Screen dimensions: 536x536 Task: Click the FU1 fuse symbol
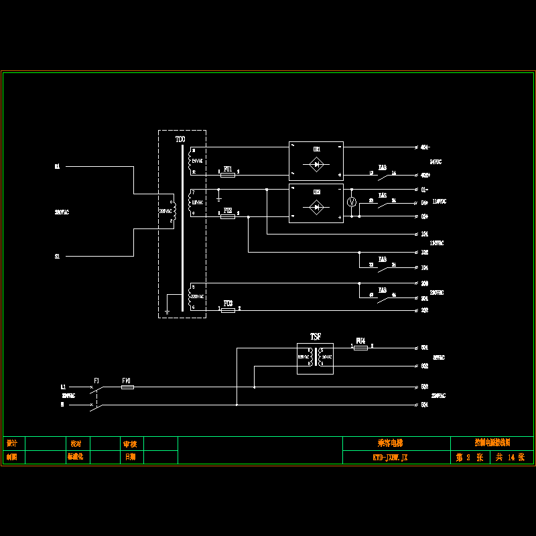[228, 175]
